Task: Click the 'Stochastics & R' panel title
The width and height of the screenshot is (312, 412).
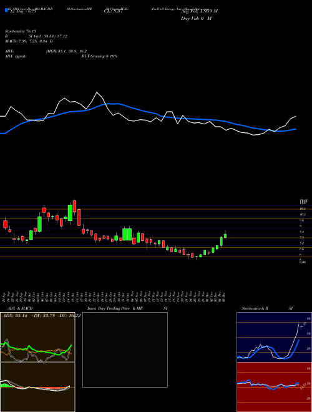Action: [255, 308]
